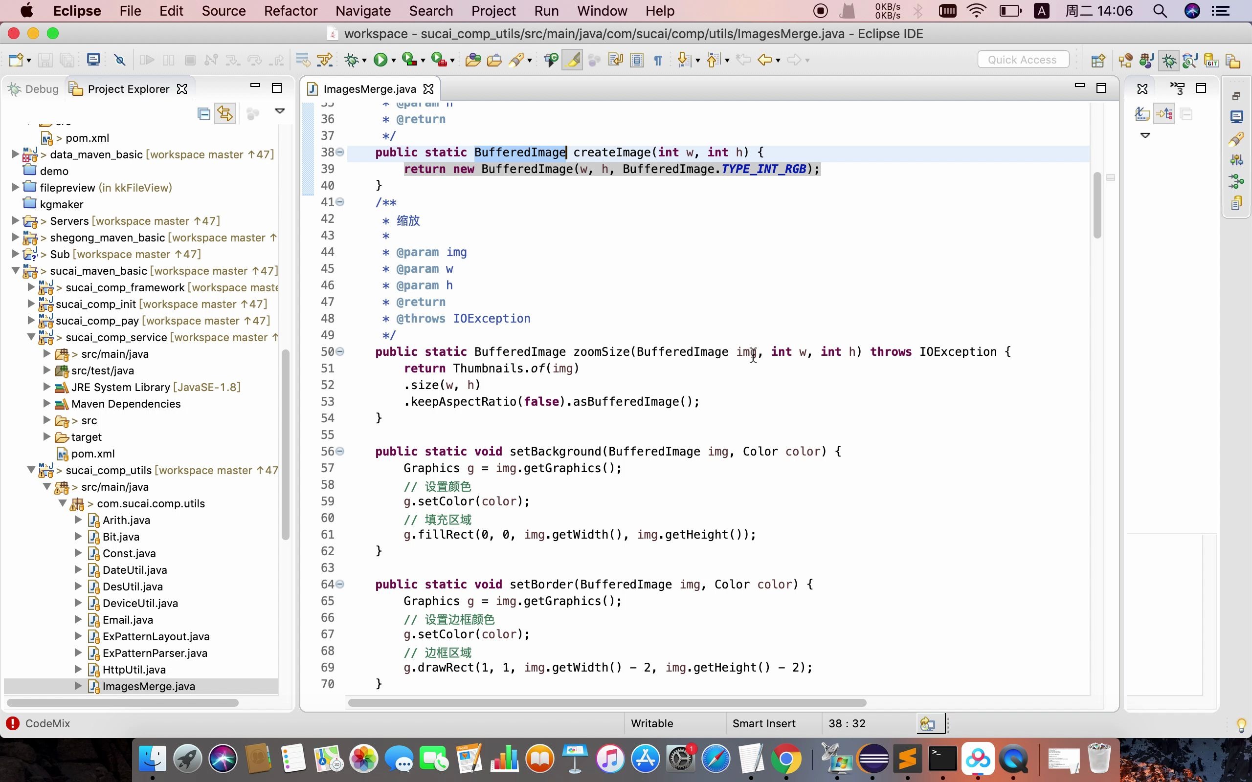Screen dimensions: 1252x782
Task: Fold the createImage method at line 38
Action: 340,152
